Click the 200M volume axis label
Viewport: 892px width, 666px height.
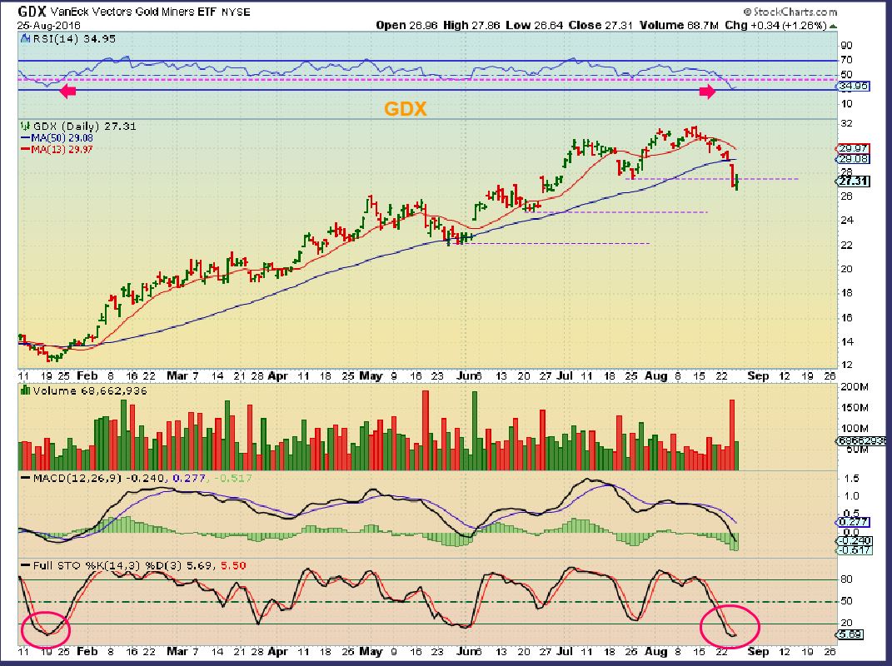point(855,387)
